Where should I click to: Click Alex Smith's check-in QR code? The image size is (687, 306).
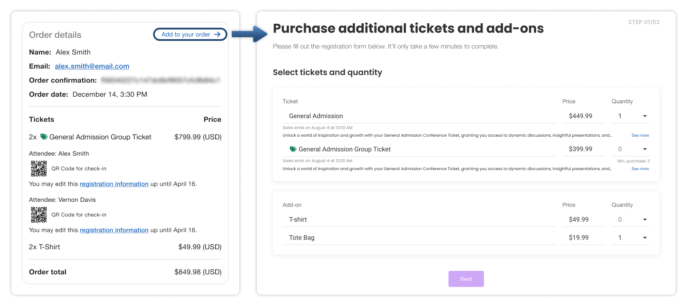click(39, 168)
